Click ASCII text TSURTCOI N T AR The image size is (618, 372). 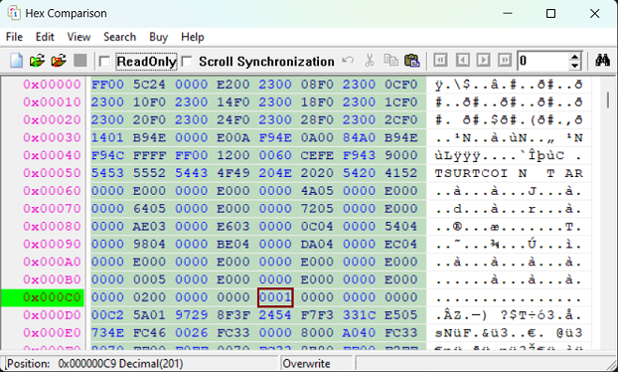click(509, 173)
